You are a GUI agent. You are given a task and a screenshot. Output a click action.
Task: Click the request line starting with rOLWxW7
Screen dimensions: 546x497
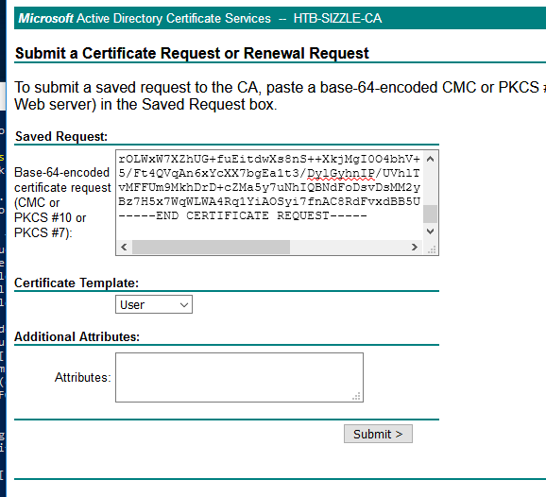[269, 159]
